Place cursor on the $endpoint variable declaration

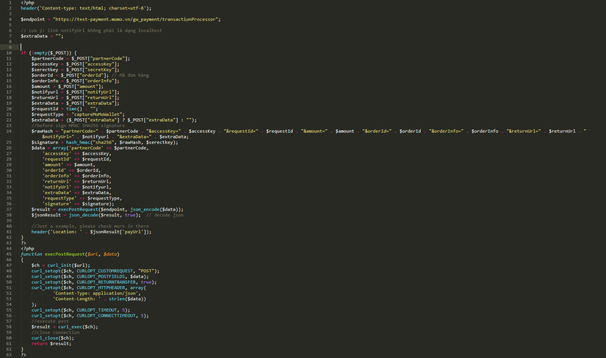pos(33,19)
